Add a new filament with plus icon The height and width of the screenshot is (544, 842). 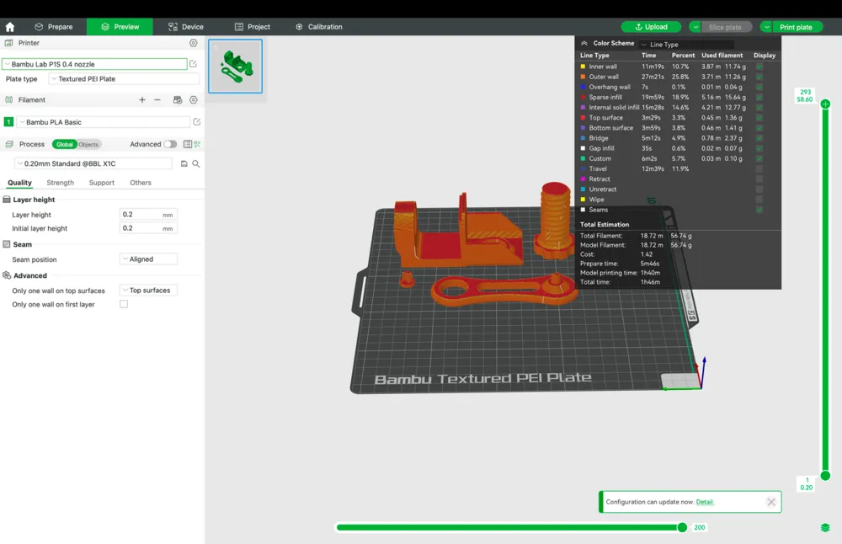[x=141, y=100]
